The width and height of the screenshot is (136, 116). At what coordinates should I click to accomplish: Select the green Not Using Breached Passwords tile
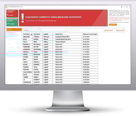(x=12, y=22)
